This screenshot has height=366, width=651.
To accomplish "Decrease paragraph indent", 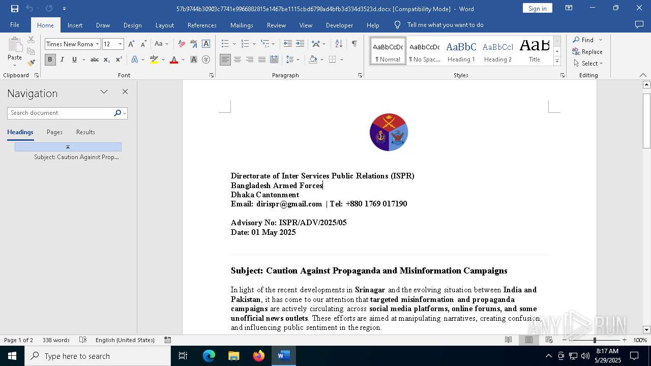I will pyautogui.click(x=288, y=44).
